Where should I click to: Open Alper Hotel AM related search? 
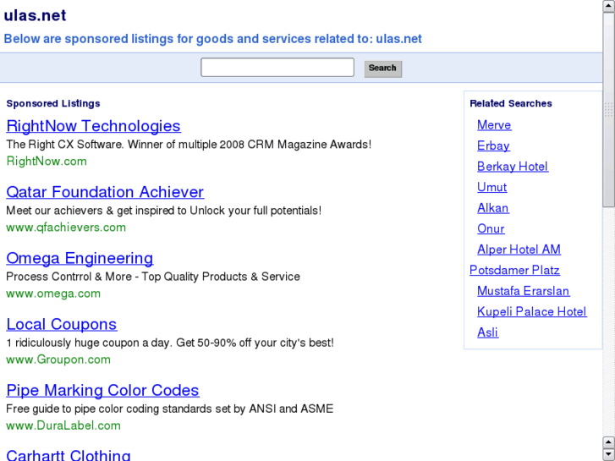coord(519,250)
